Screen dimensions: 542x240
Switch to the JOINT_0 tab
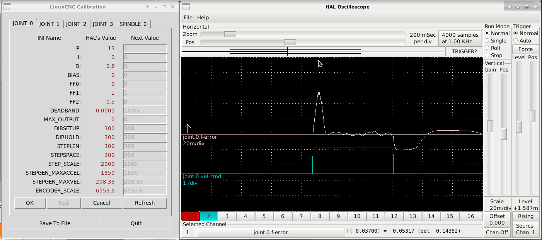click(23, 23)
